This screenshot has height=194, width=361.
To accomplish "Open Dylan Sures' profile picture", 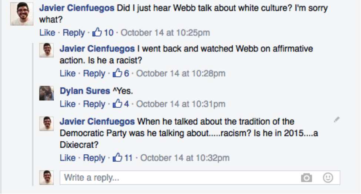I will click(47, 93).
